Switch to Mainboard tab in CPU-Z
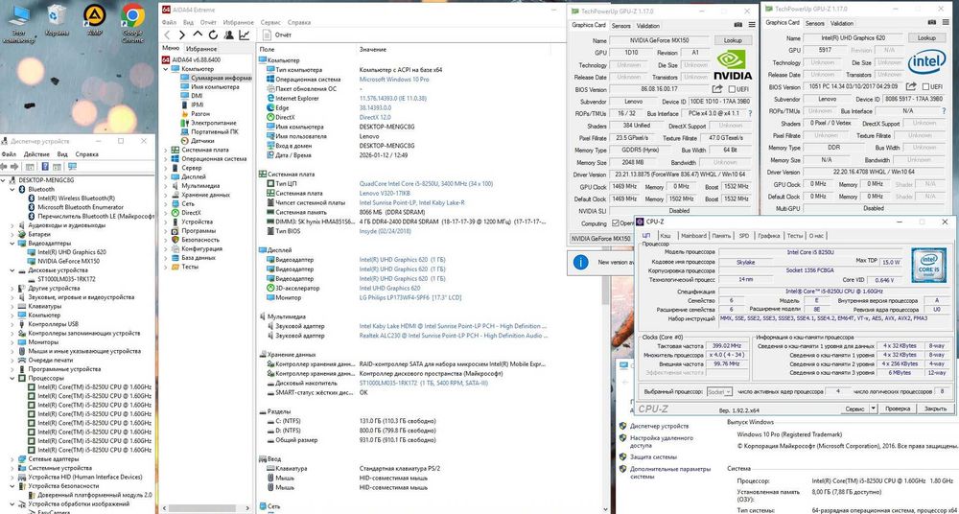This screenshot has width=959, height=514. [x=693, y=236]
